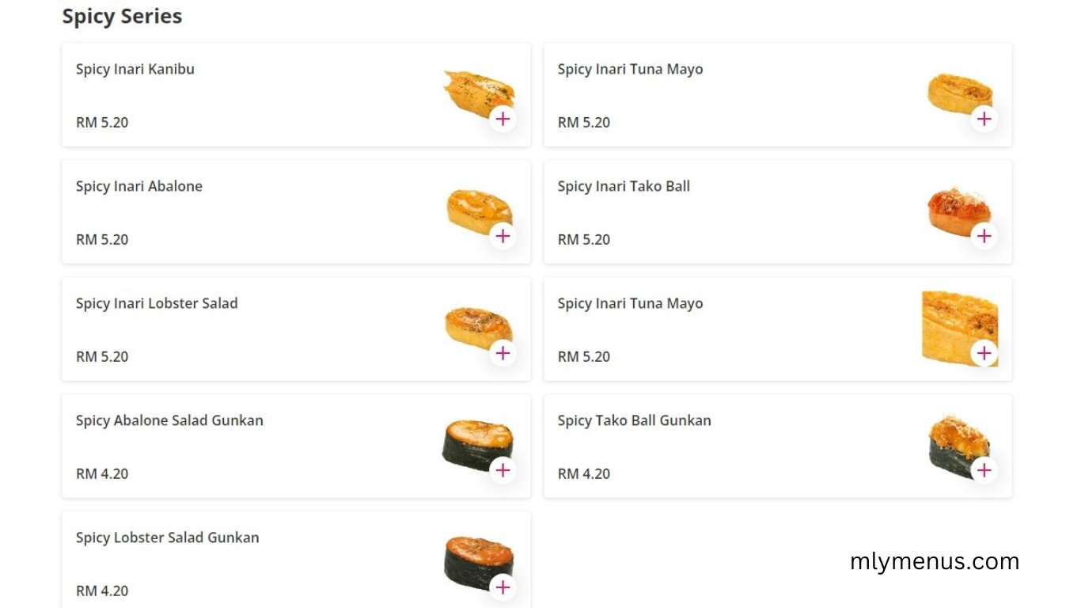Screen dimensions: 1081x608
Task: Add Spicy Lobster Salad Gunkan using plus icon
Action: (x=503, y=587)
